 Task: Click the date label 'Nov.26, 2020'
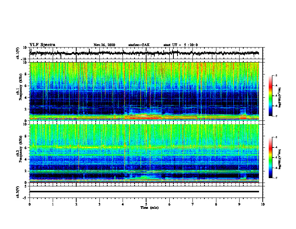pos(104,45)
